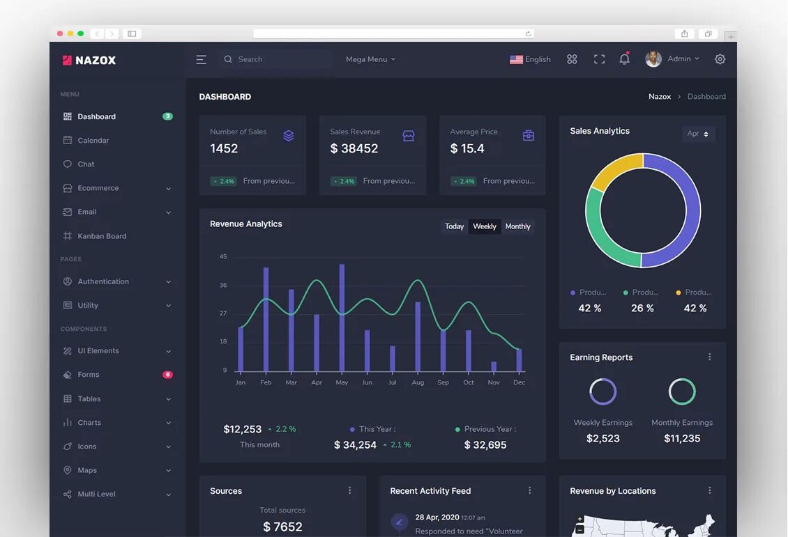Expand the Ecommerce sidebar menu

tap(116, 188)
